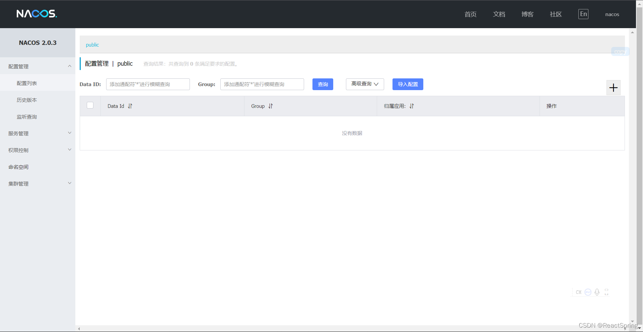The width and height of the screenshot is (643, 332).
Task: Click the blue 查询 button
Action: point(323,84)
